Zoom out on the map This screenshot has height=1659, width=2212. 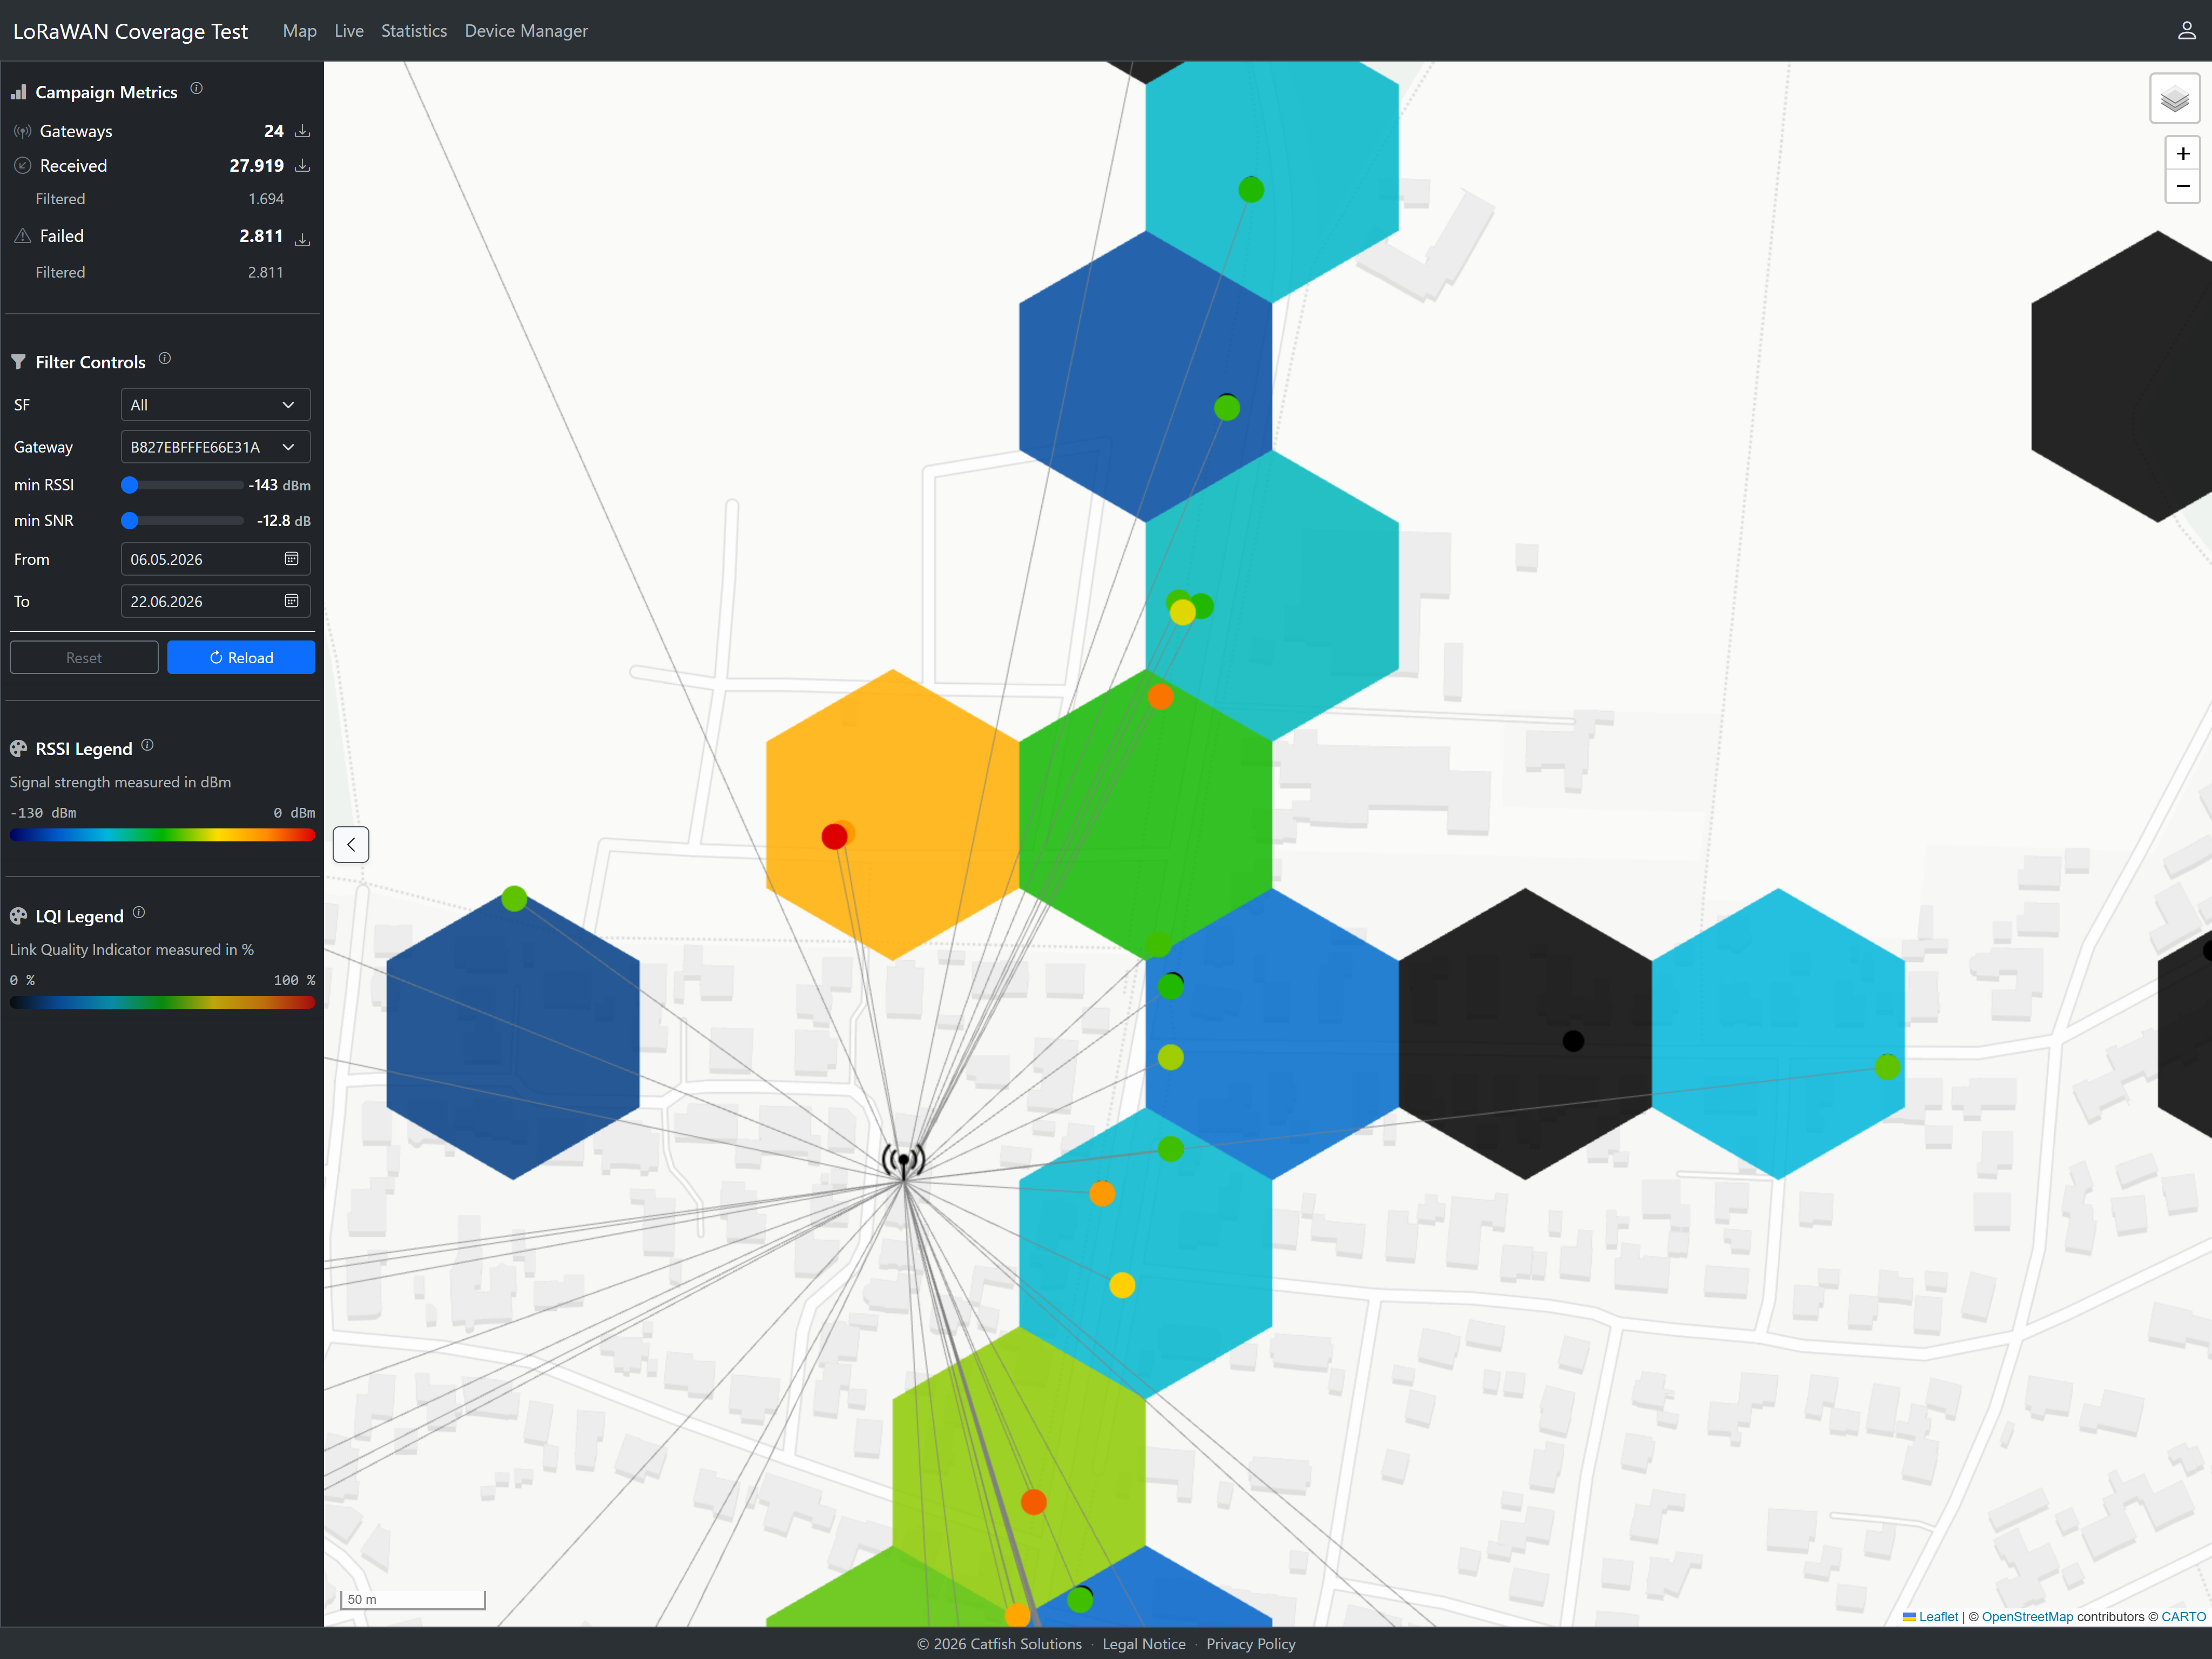tap(2182, 186)
